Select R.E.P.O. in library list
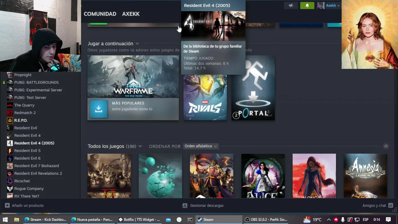 pyautogui.click(x=21, y=120)
